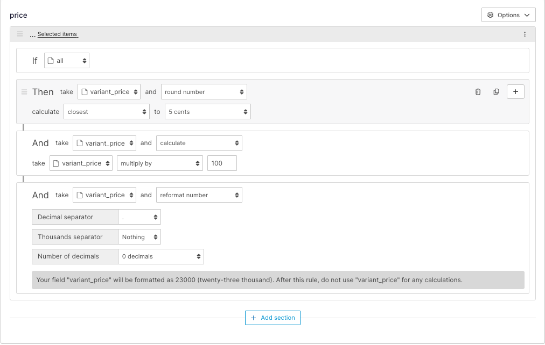545x345 pixels.
Task: Click the Add section button
Action: point(272,318)
